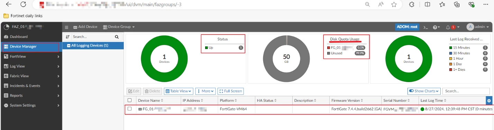Image resolution: width=494 pixels, height=130 pixels.
Task: Click the Add Device button
Action: tap(85, 27)
